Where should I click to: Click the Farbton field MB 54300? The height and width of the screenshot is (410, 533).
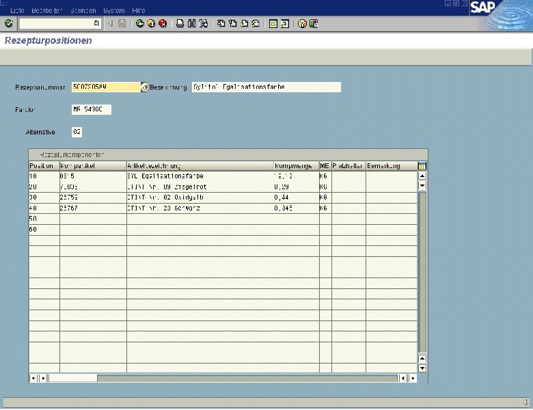coord(92,109)
